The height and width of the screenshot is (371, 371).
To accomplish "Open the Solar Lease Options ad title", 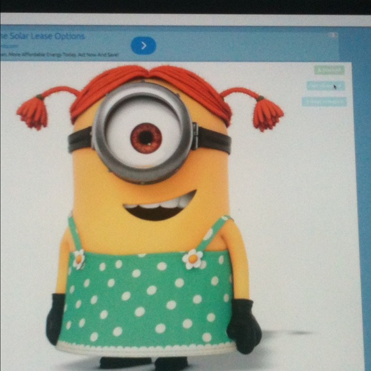I will [x=43, y=36].
